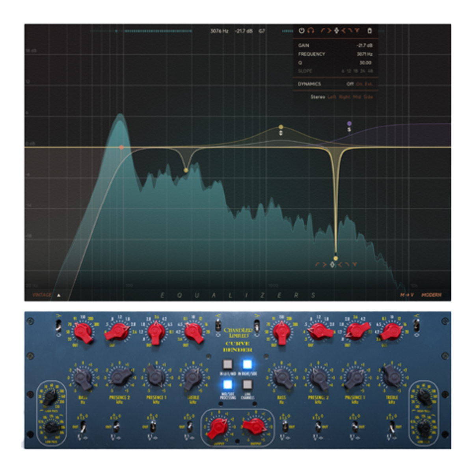
Task: Turn the left channel red bass frequency knob
Action: (83, 332)
